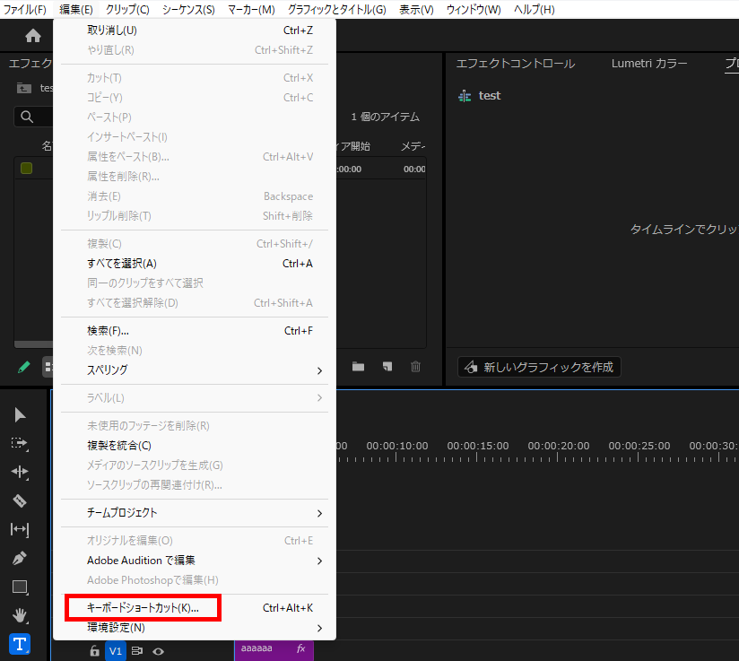Screen dimensions: 739x661
Task: Select the Rectangle tool
Action: coord(20,587)
